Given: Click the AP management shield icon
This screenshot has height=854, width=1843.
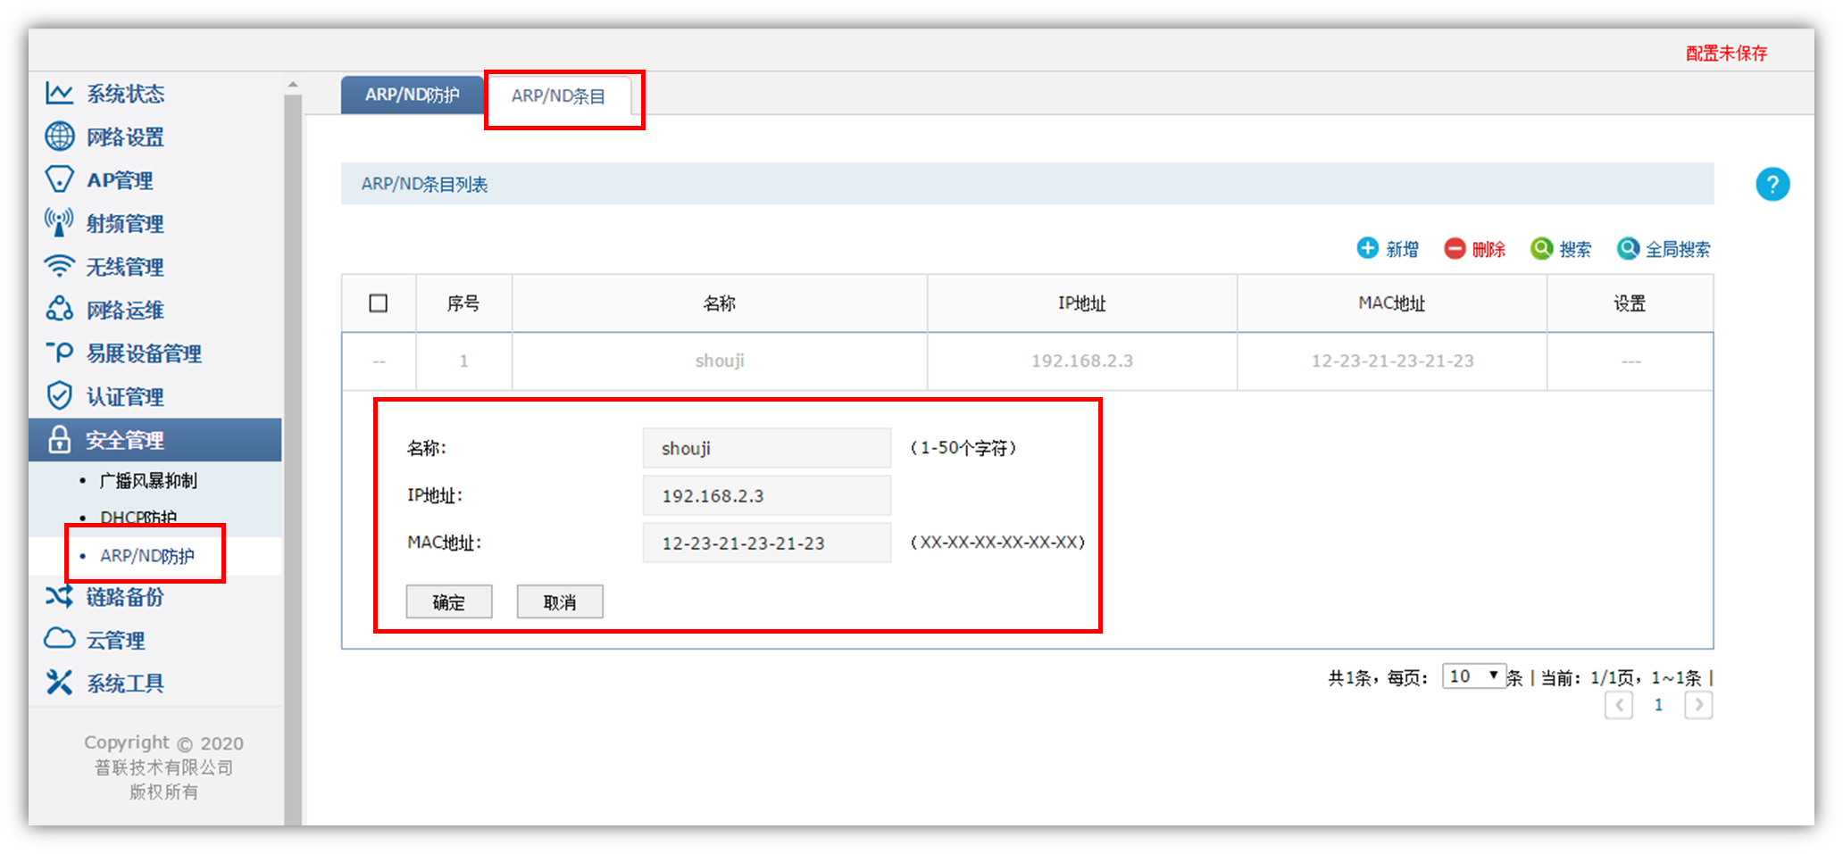Looking at the screenshot, I should [59, 179].
